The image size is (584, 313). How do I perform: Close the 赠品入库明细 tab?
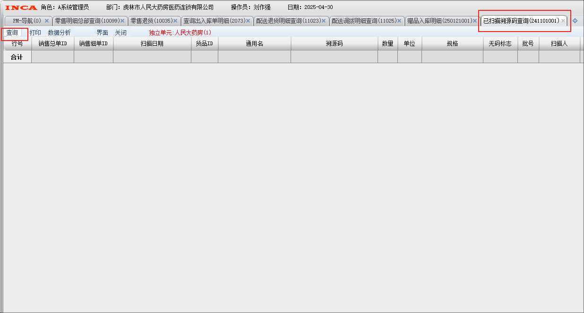pos(475,21)
